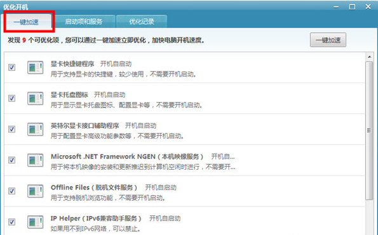This screenshot has height=235, width=378.
Task: Click the description 用于支持显卡的快捷键
Action: click(x=123, y=74)
